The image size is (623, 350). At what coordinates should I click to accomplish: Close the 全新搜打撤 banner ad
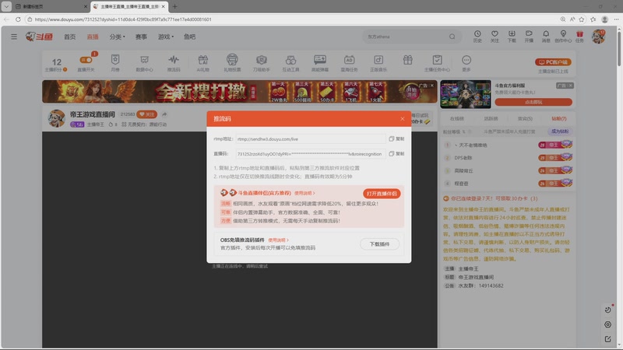point(432,86)
